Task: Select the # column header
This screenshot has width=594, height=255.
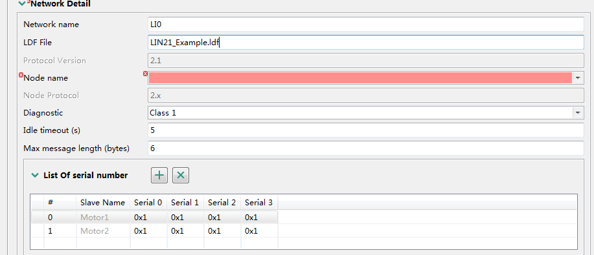Action: [60, 203]
